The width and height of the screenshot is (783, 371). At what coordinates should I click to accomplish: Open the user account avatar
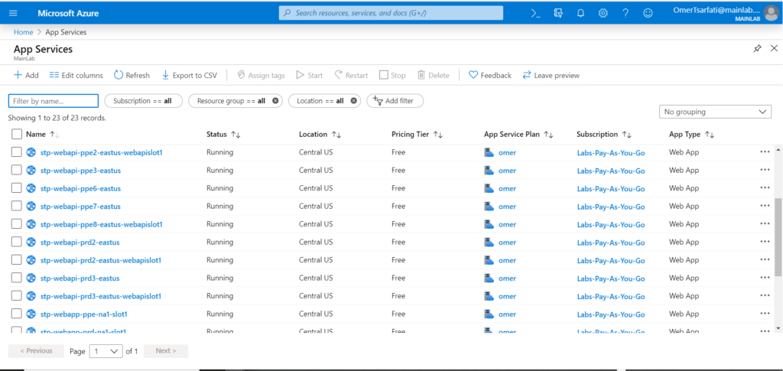[x=771, y=14]
